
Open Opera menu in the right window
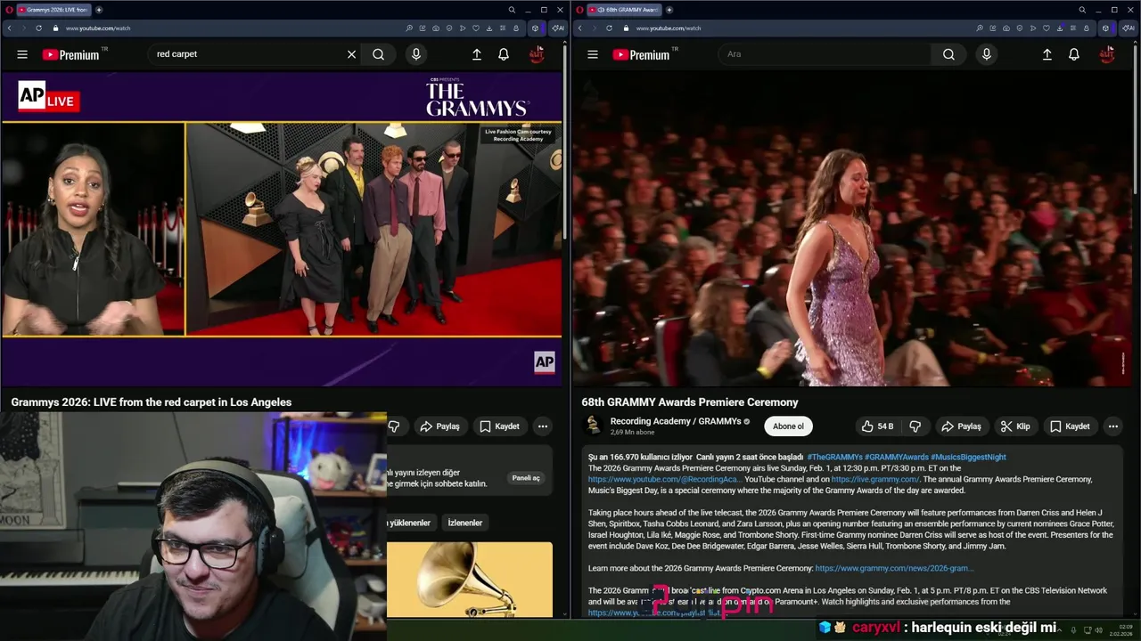click(579, 10)
